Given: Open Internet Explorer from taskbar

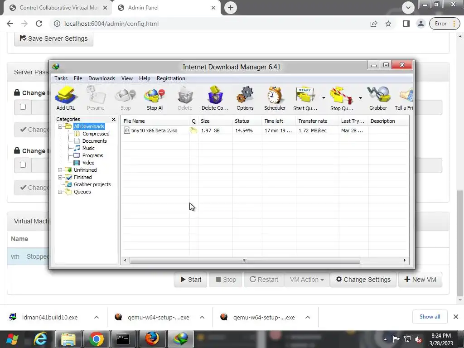Looking at the screenshot, I should tap(40, 339).
